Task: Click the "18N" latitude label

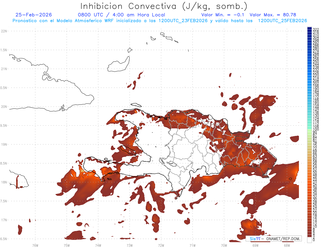Action: click(4, 182)
